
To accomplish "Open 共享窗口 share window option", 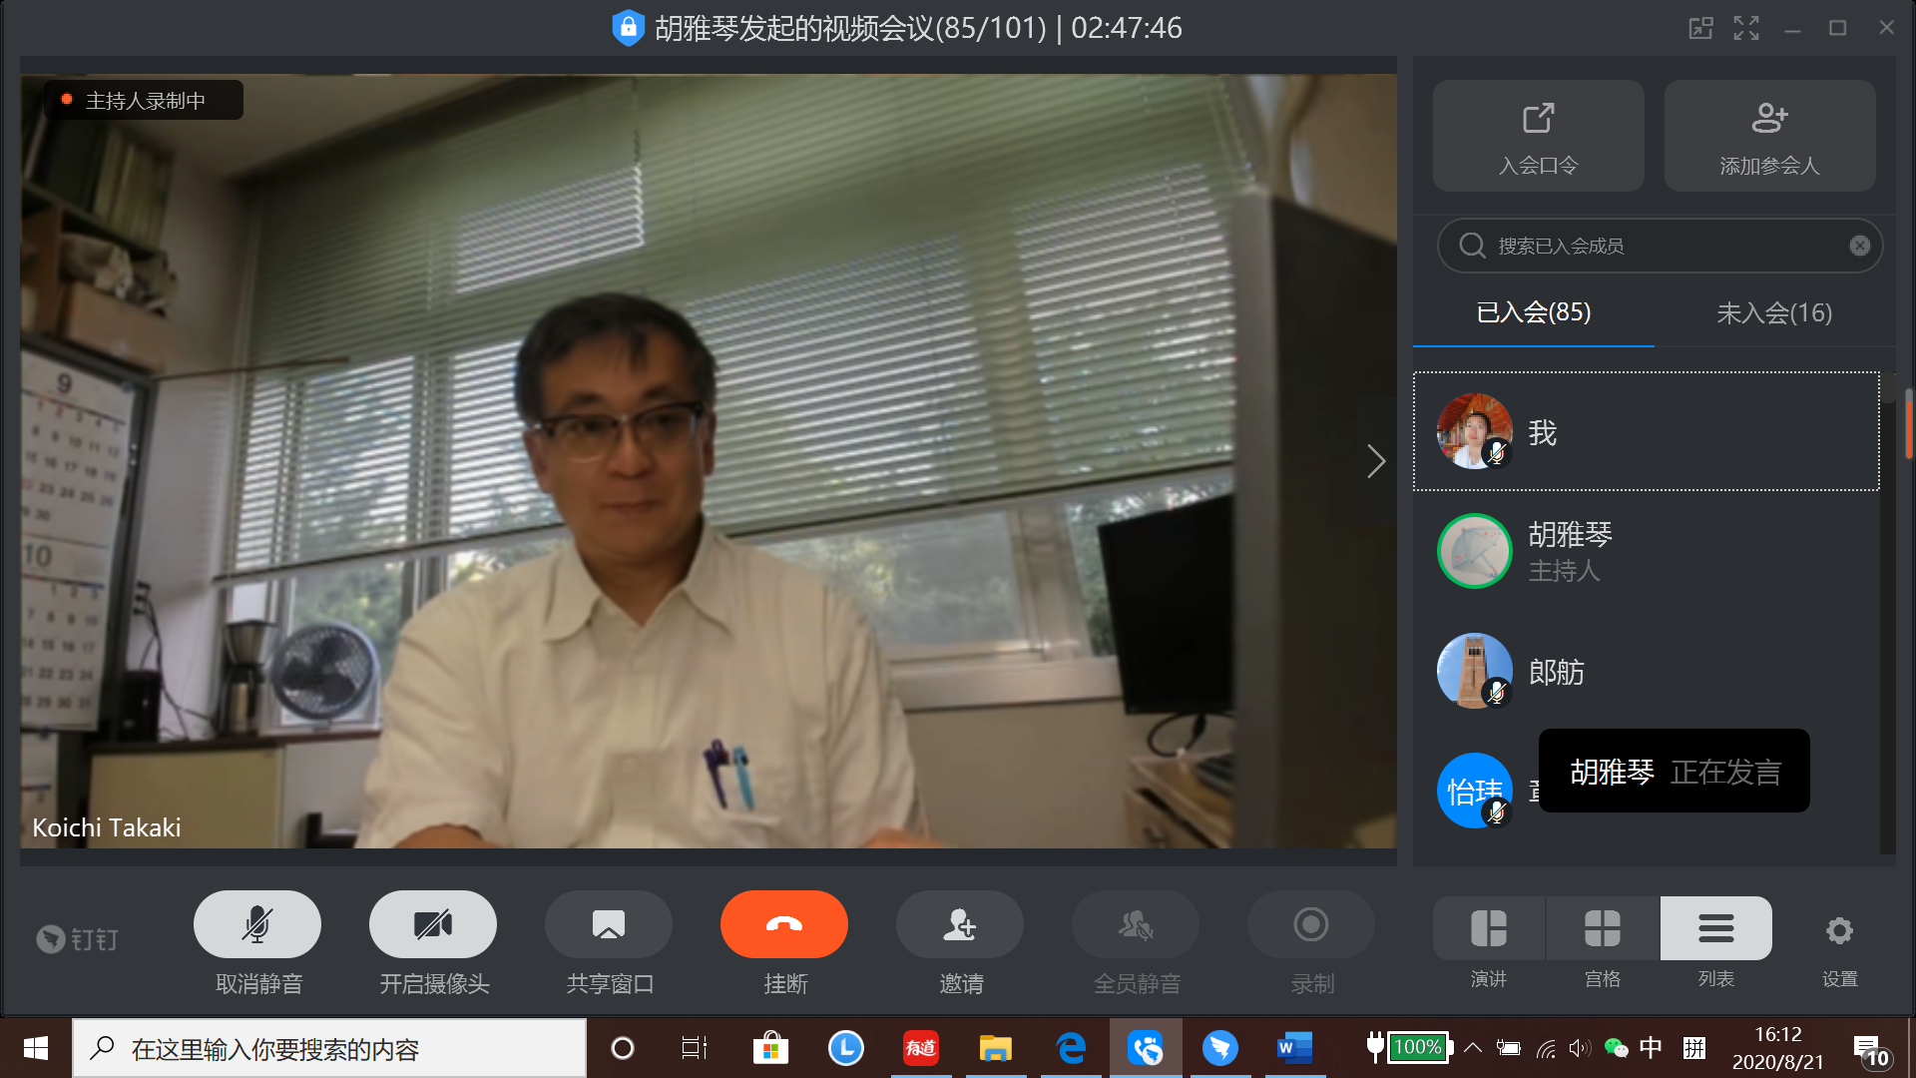I will [x=608, y=924].
